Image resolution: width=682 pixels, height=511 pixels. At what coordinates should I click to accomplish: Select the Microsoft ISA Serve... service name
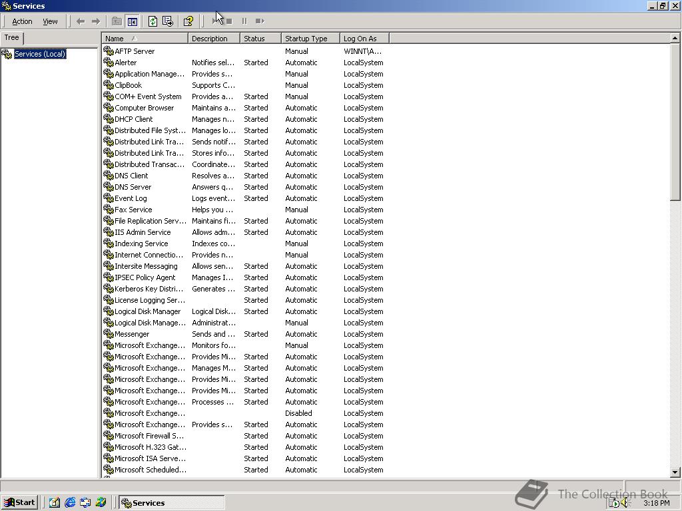click(x=150, y=458)
